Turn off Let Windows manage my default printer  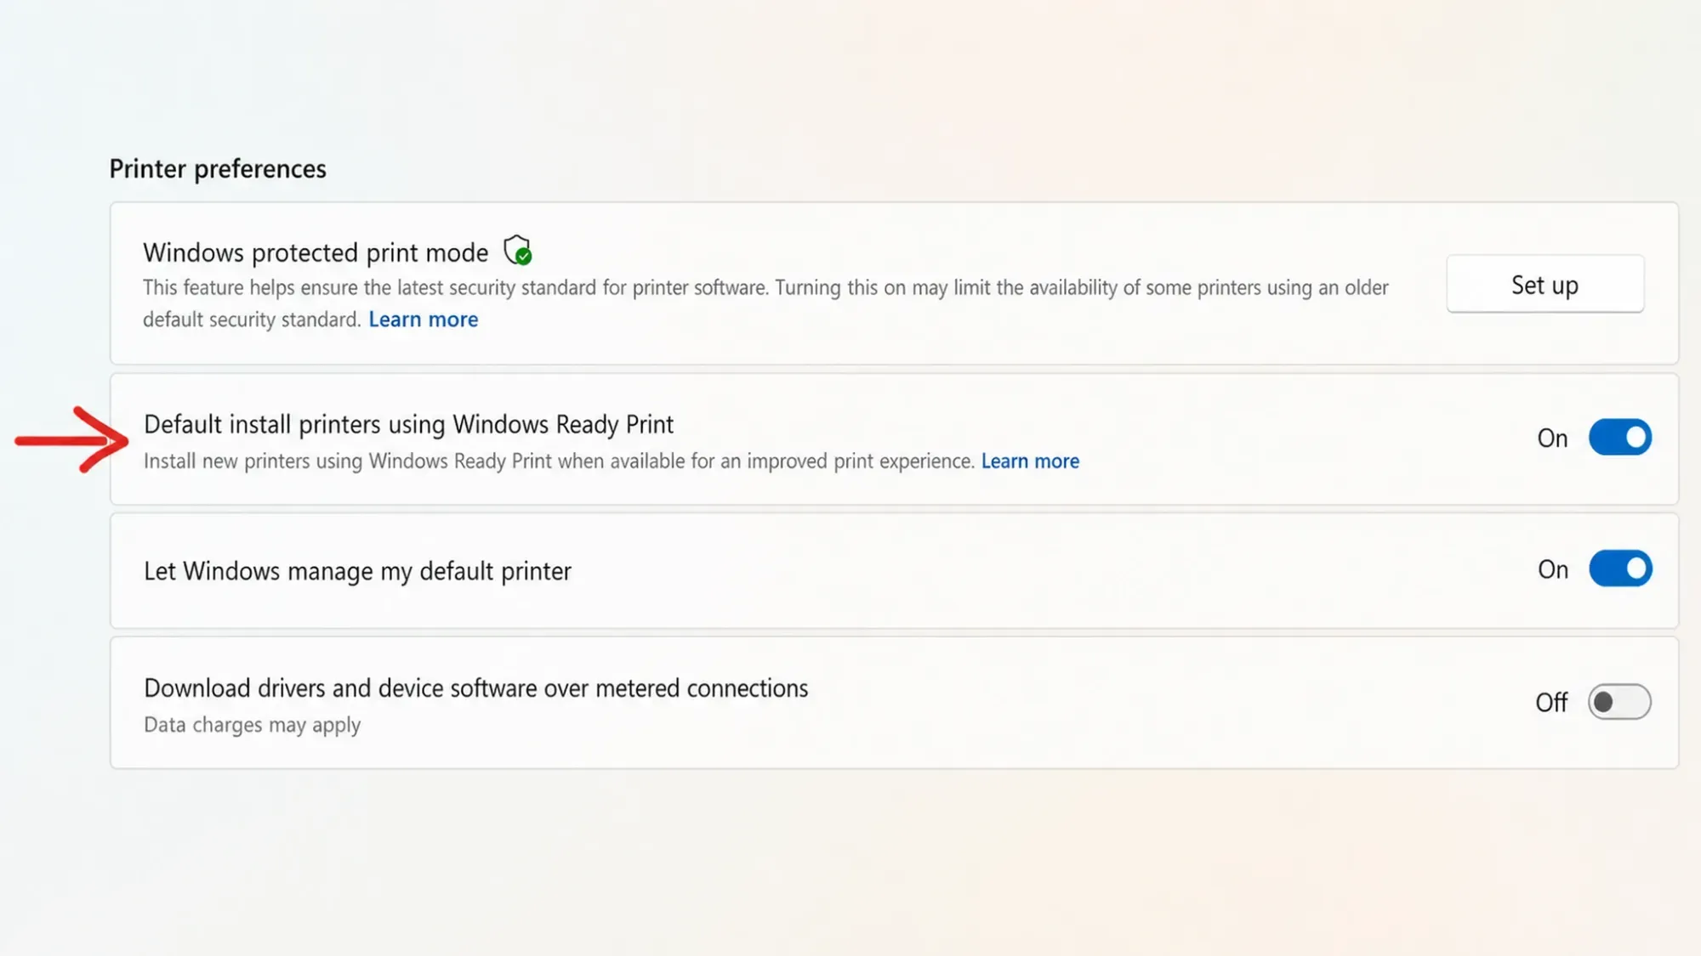pyautogui.click(x=1619, y=569)
